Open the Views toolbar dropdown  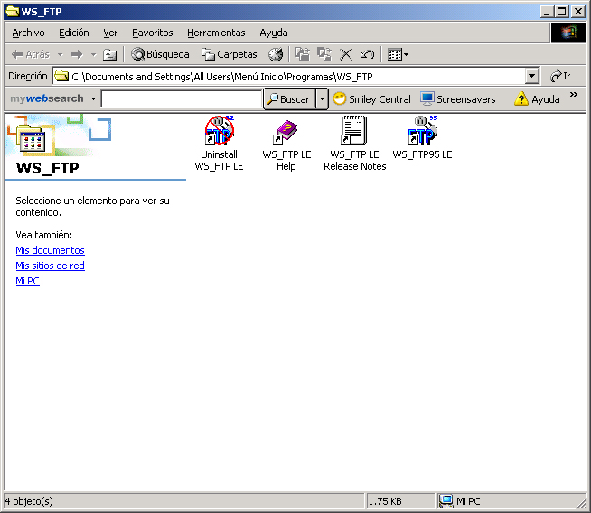pyautogui.click(x=398, y=54)
